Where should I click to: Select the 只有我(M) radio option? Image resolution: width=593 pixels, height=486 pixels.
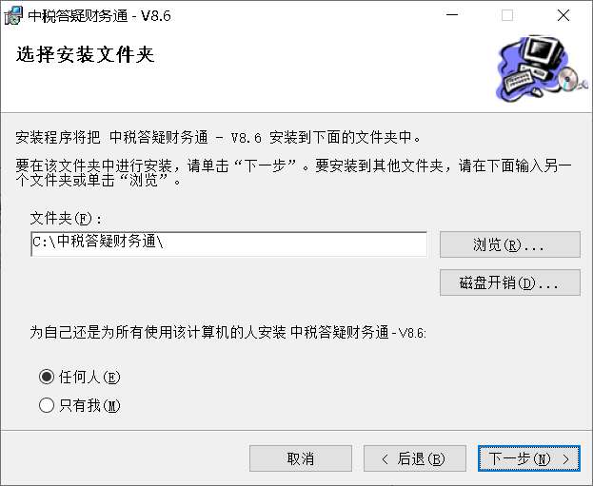[x=47, y=405]
